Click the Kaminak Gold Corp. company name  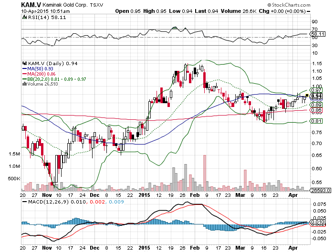click(x=65, y=5)
